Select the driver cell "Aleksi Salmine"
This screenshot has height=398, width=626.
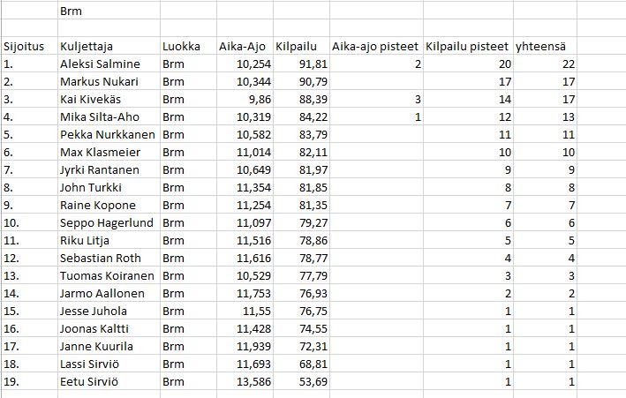(x=99, y=64)
